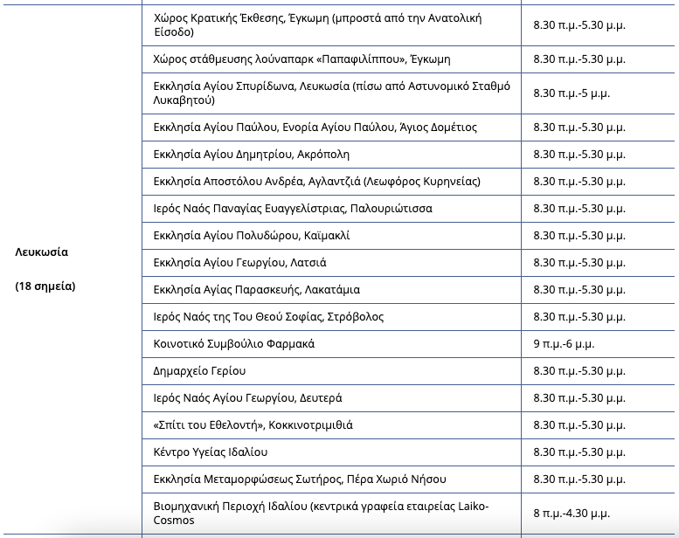Select hours cell for Καϊμακλί row
679x538 pixels.
(x=598, y=236)
